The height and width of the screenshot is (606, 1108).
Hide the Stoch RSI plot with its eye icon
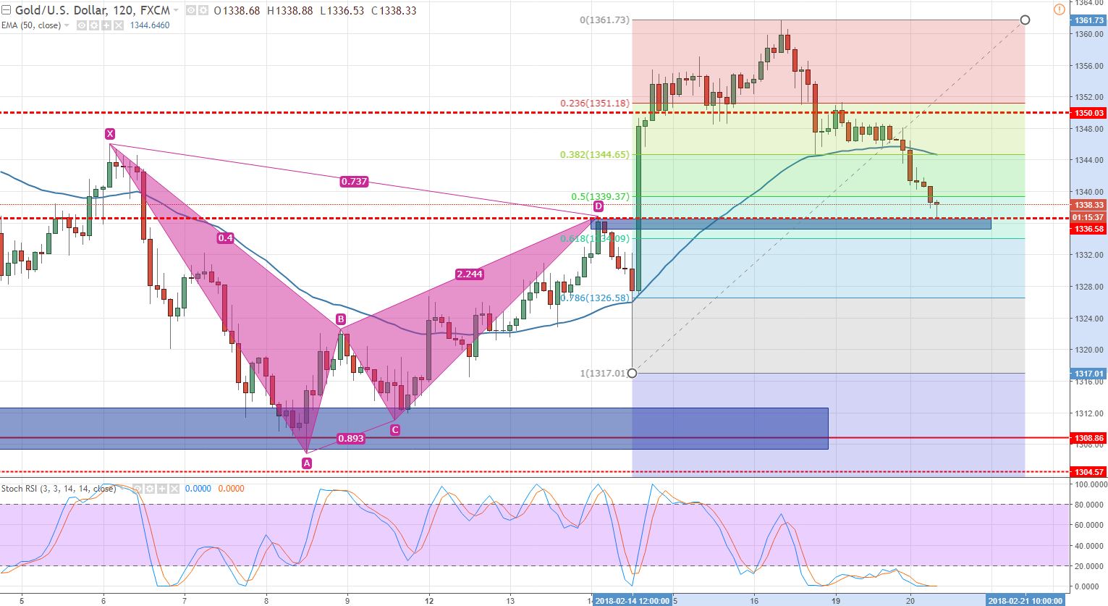point(138,489)
